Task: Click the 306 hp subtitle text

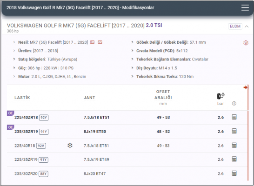Action: tap(13, 31)
